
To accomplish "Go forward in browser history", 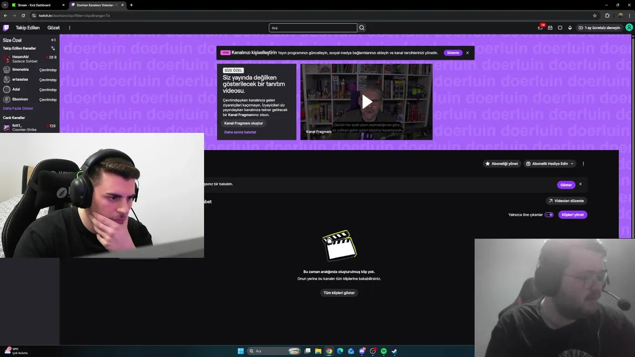I will pyautogui.click(x=14, y=15).
